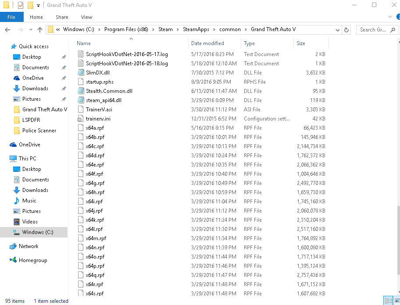This screenshot has width=400, height=305.
Task: Unpin OneDrive from Quick access pin icon
Action: [64, 78]
